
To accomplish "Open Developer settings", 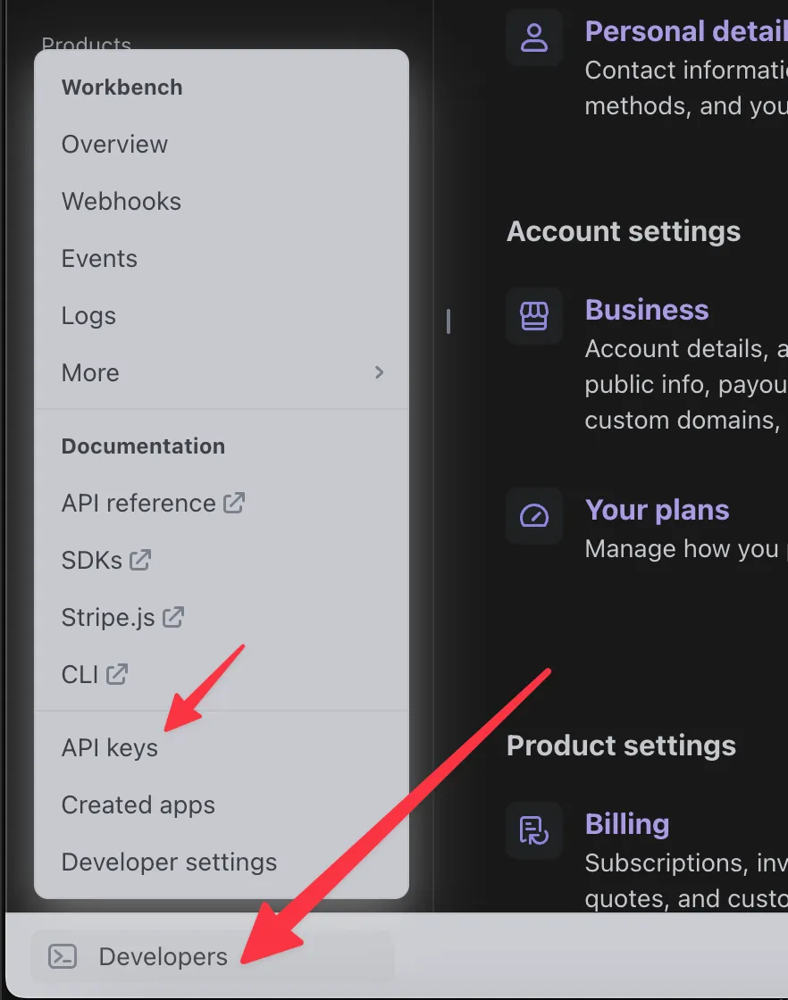I will (168, 862).
